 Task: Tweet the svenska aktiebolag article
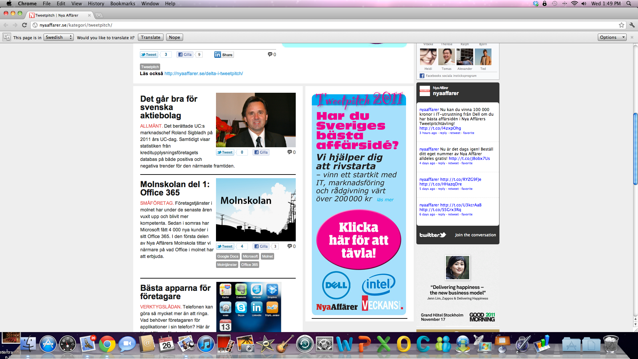(x=225, y=152)
